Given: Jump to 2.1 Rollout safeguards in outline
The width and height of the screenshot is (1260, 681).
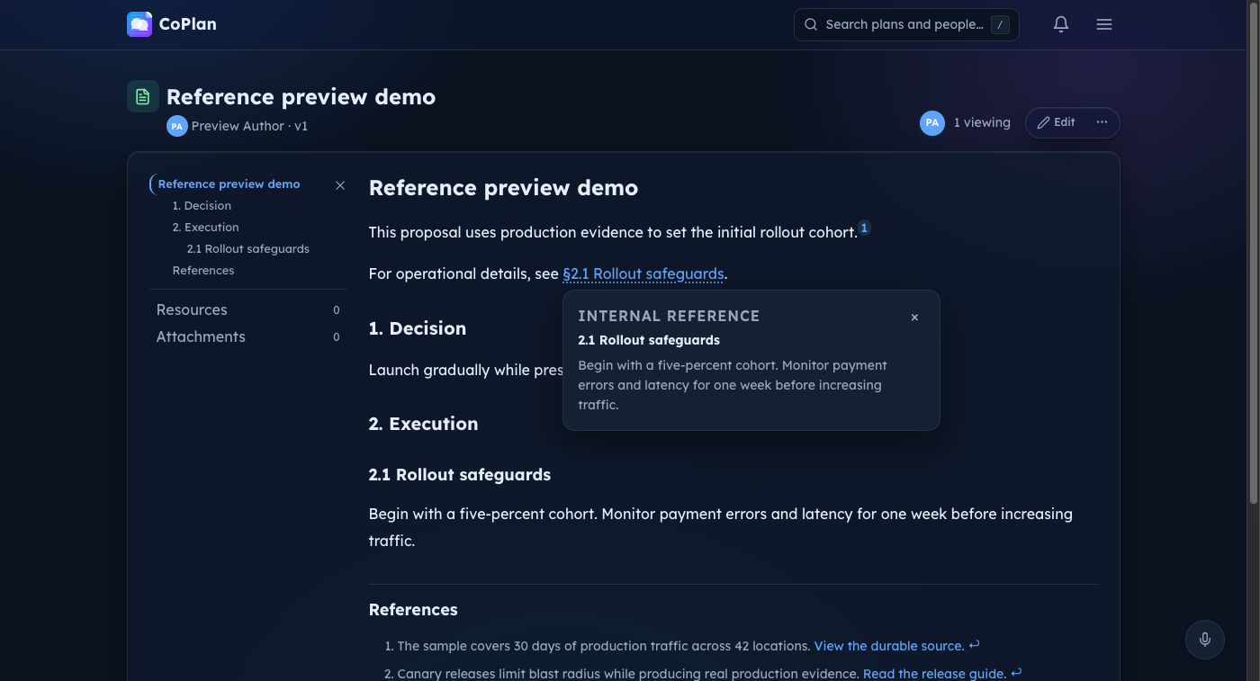Looking at the screenshot, I should (x=247, y=248).
